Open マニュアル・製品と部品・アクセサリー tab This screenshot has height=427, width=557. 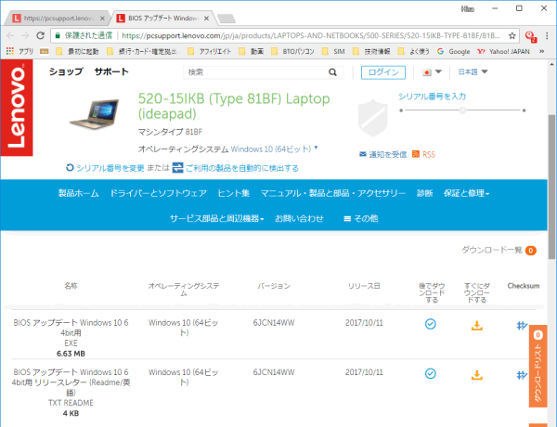[x=333, y=193]
